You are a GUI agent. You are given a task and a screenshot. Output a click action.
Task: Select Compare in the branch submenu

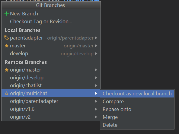pos(137,101)
